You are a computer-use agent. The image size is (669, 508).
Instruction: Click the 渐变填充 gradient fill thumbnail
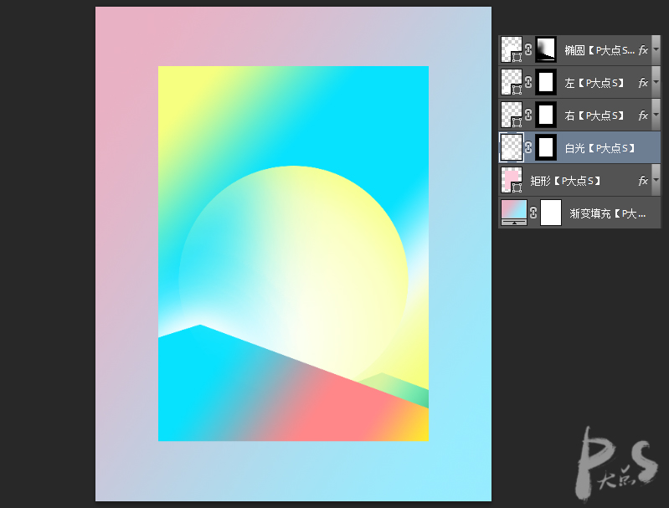tap(514, 213)
